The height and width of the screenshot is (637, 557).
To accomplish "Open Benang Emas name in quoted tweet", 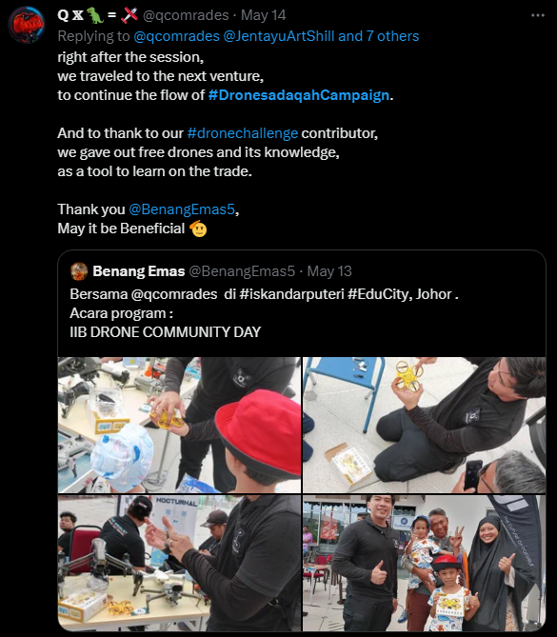I will click(139, 271).
